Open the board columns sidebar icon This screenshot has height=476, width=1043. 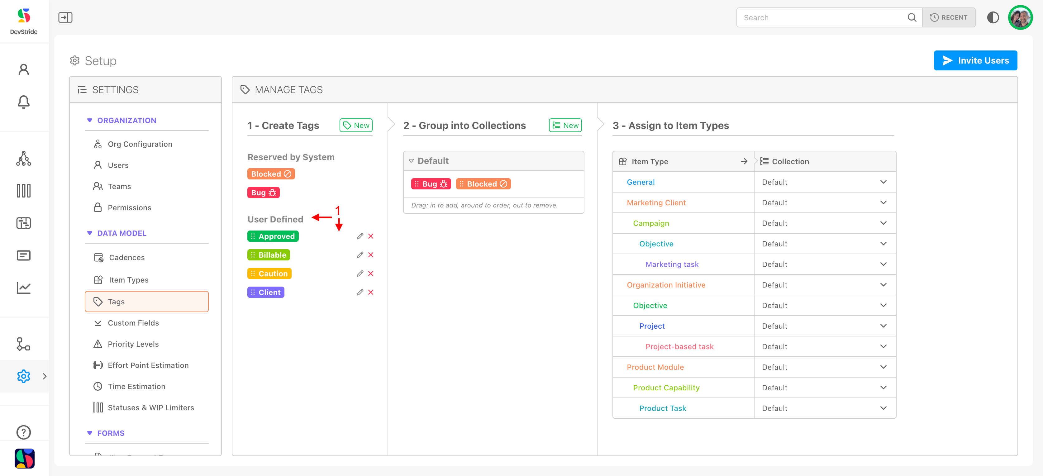point(23,191)
